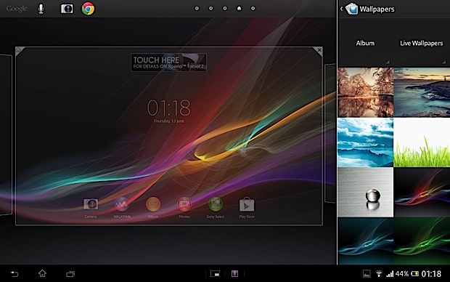Open the Album app in dock

coord(153,208)
